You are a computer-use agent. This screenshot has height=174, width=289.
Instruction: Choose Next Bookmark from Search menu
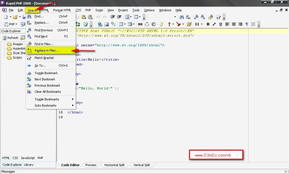coord(51,79)
